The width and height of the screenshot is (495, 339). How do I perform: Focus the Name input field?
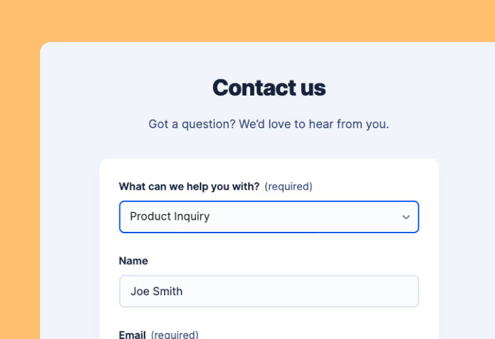tap(269, 291)
